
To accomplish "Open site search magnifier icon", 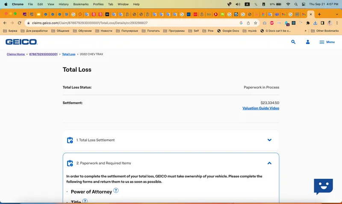I will (293, 42).
